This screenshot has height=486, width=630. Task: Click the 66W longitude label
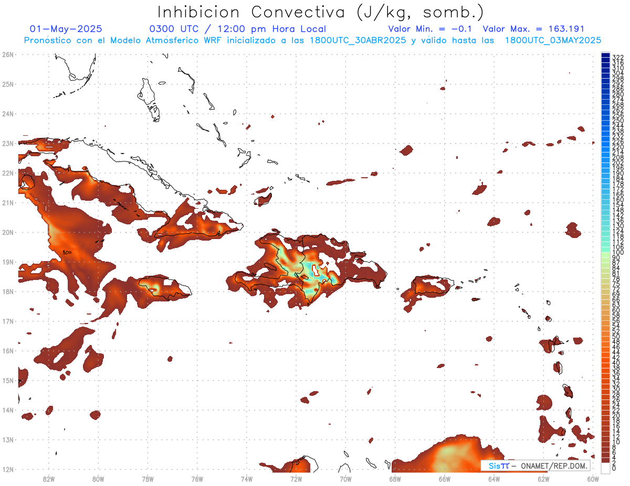coord(444,479)
